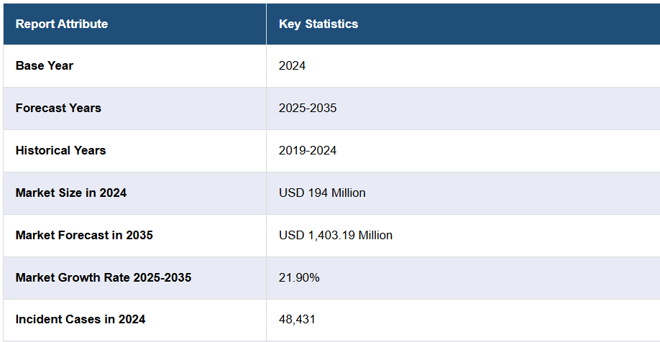The width and height of the screenshot is (660, 342).
Task: Click the word Statistics in the header
Action: coord(331,24)
